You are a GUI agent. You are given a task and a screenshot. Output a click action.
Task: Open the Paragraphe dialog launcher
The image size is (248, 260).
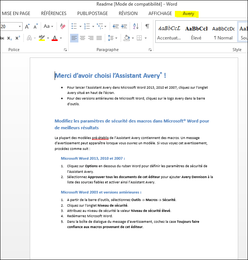[x=150, y=50]
